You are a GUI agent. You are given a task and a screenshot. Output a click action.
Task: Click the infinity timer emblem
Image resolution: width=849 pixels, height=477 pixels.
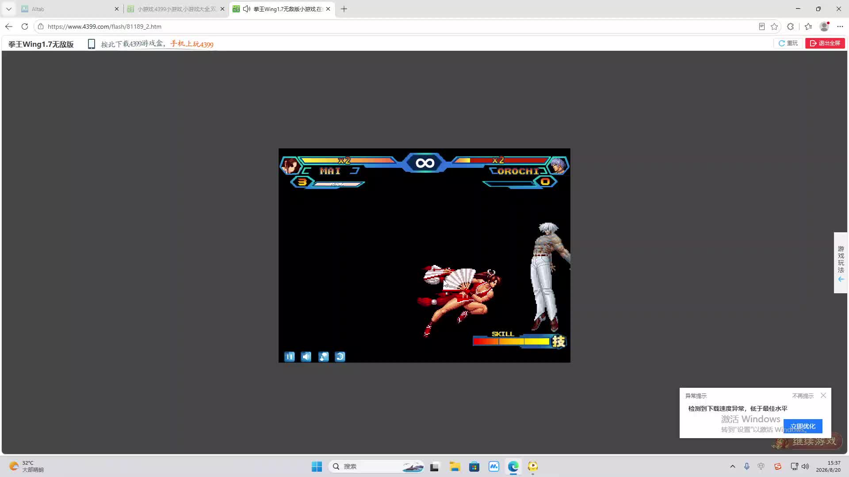pos(424,163)
